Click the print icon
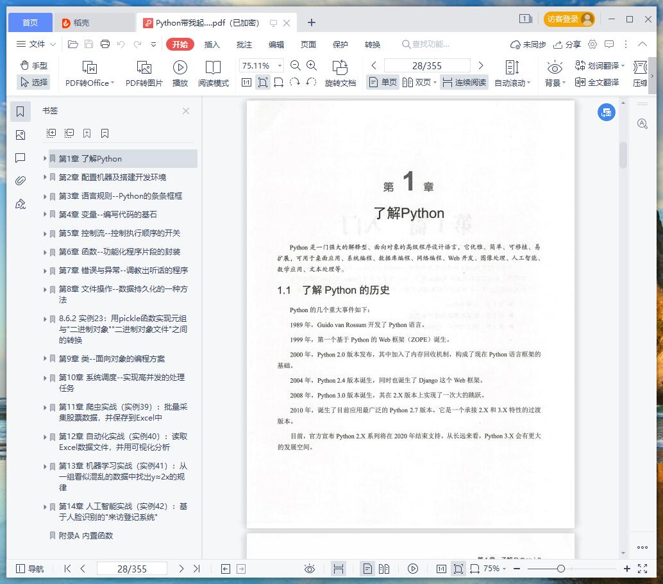 (x=105, y=44)
